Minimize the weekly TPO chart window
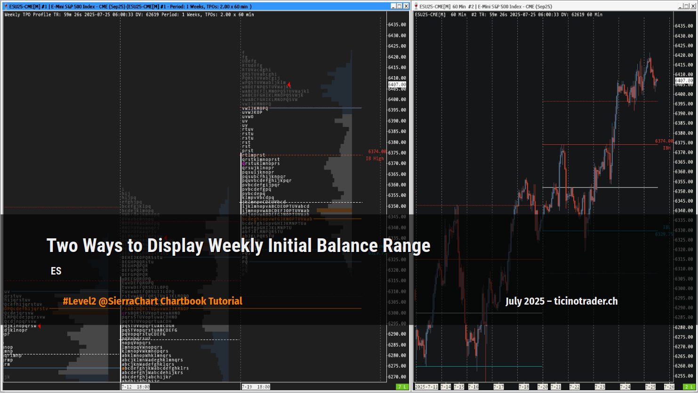 pyautogui.click(x=393, y=6)
